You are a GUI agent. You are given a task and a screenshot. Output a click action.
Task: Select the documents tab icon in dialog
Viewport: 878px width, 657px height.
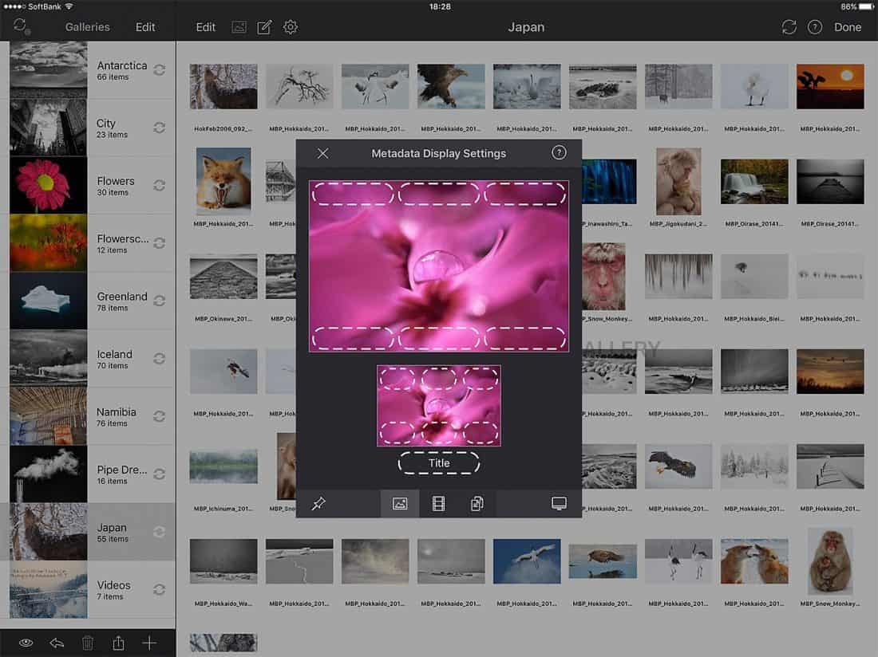(x=477, y=504)
